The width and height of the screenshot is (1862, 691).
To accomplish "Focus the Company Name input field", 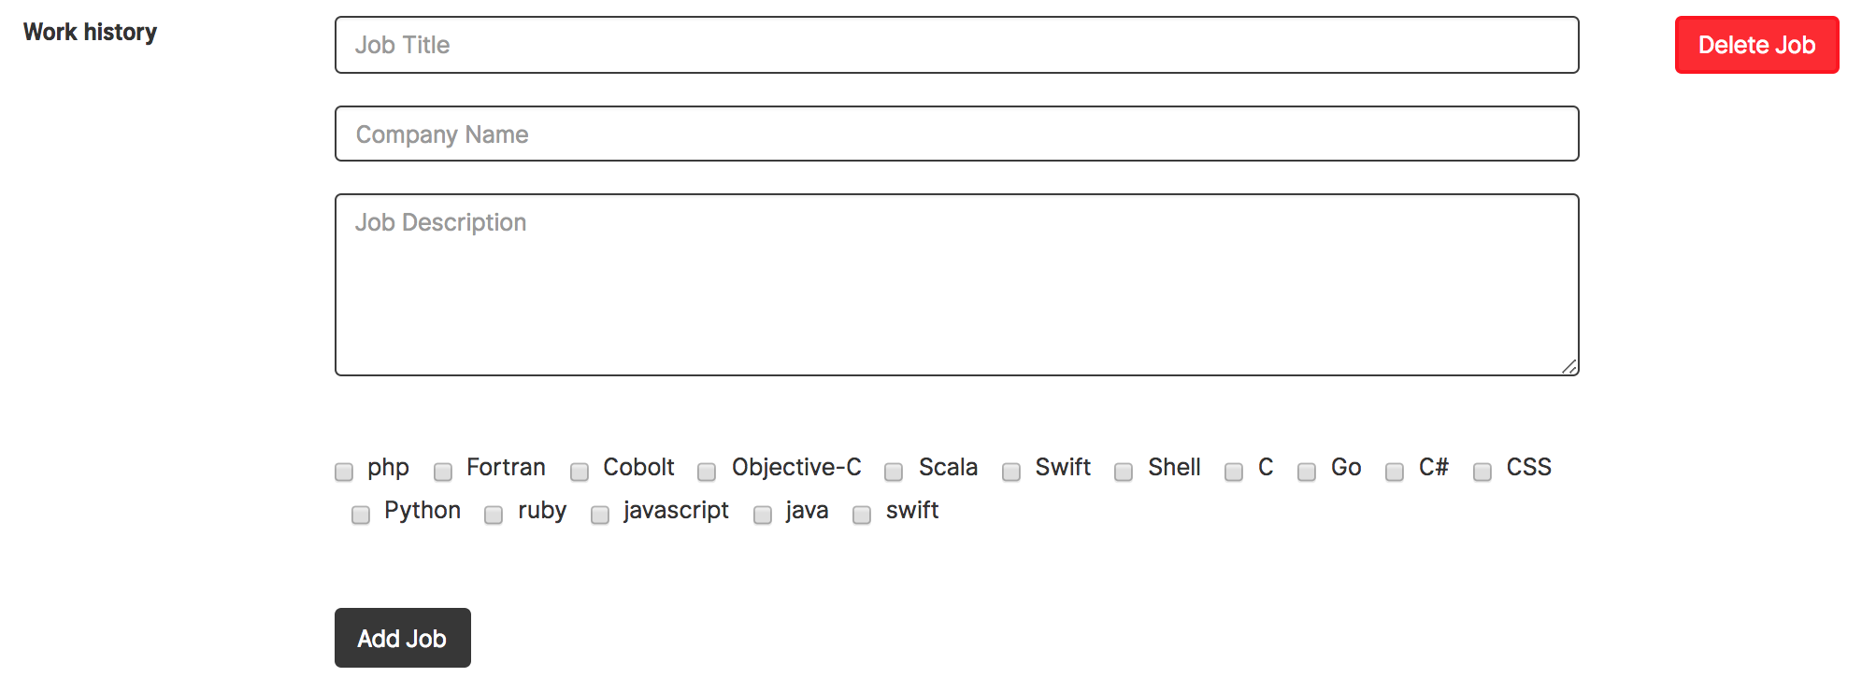I will point(956,134).
